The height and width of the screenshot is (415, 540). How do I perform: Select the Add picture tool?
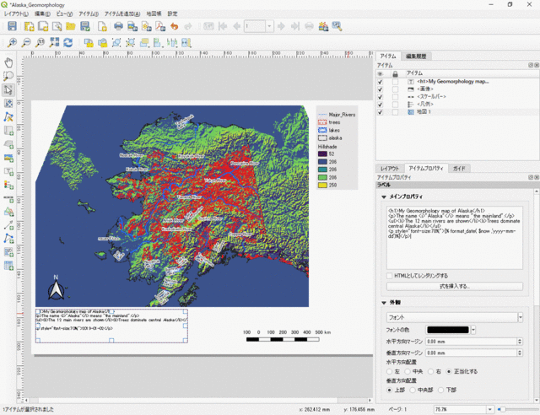(8, 158)
